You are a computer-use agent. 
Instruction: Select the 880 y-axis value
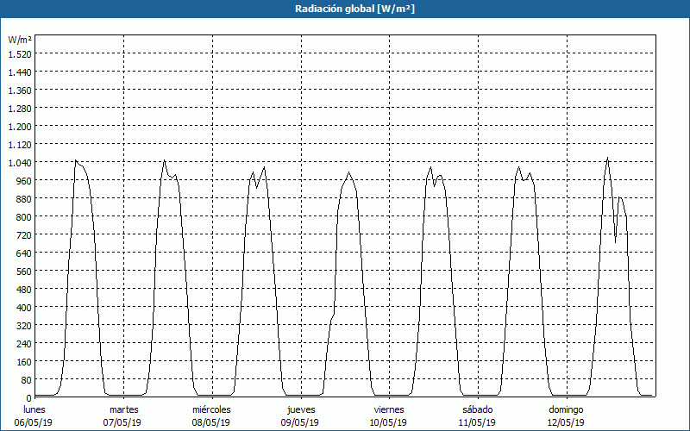tap(23, 199)
